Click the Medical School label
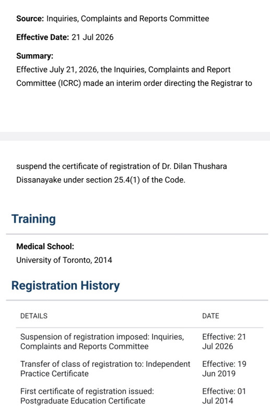This screenshot has width=270, height=418. 45,246
